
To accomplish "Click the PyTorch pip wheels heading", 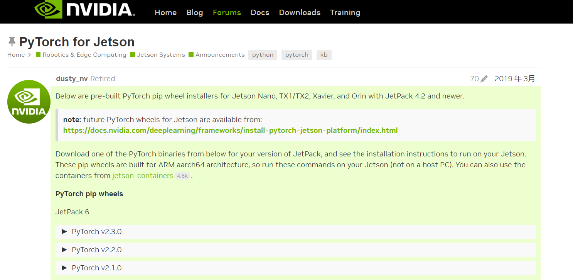I will [x=89, y=193].
